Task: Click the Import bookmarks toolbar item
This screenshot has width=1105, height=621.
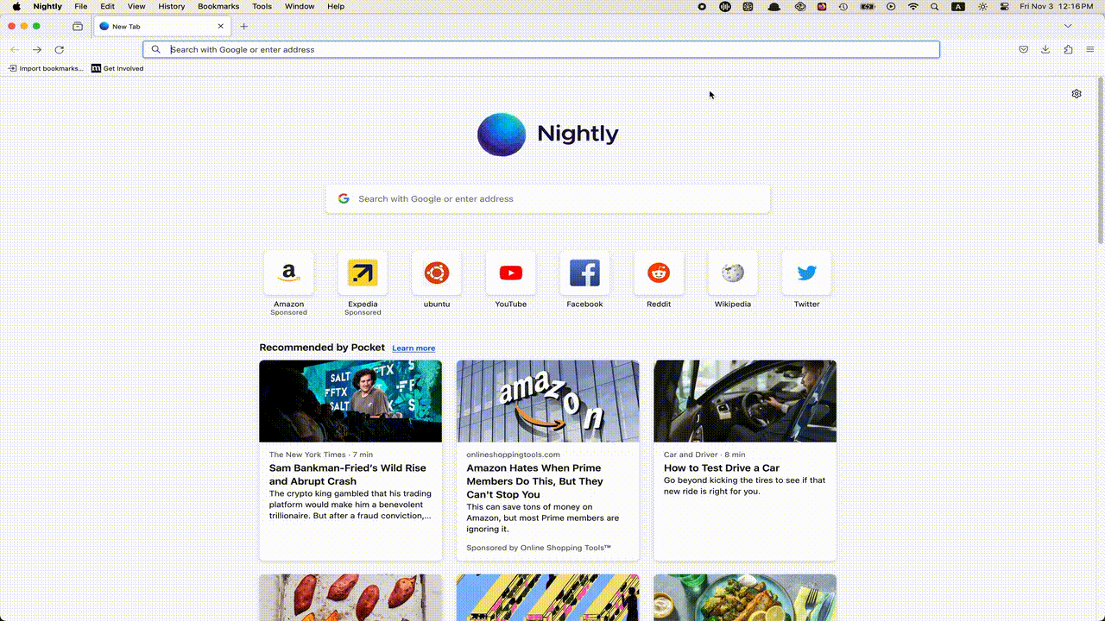Action: [x=47, y=69]
